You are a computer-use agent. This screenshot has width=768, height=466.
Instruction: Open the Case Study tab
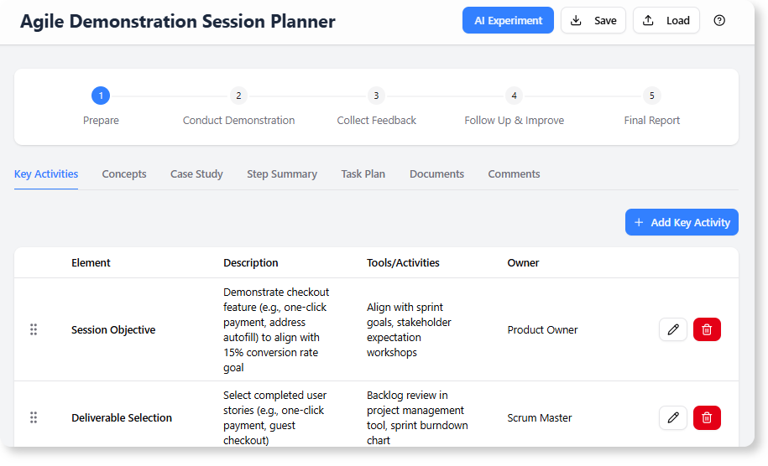coord(196,174)
